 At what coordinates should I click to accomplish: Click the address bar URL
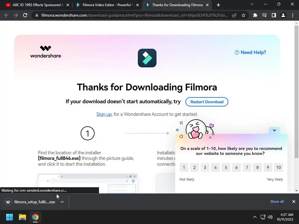coord(135,15)
